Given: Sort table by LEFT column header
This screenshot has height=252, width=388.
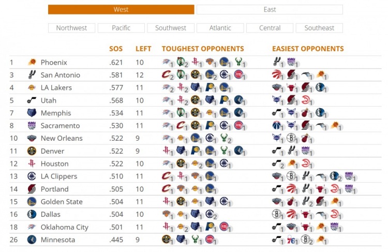Looking at the screenshot, I should click(x=143, y=49).
